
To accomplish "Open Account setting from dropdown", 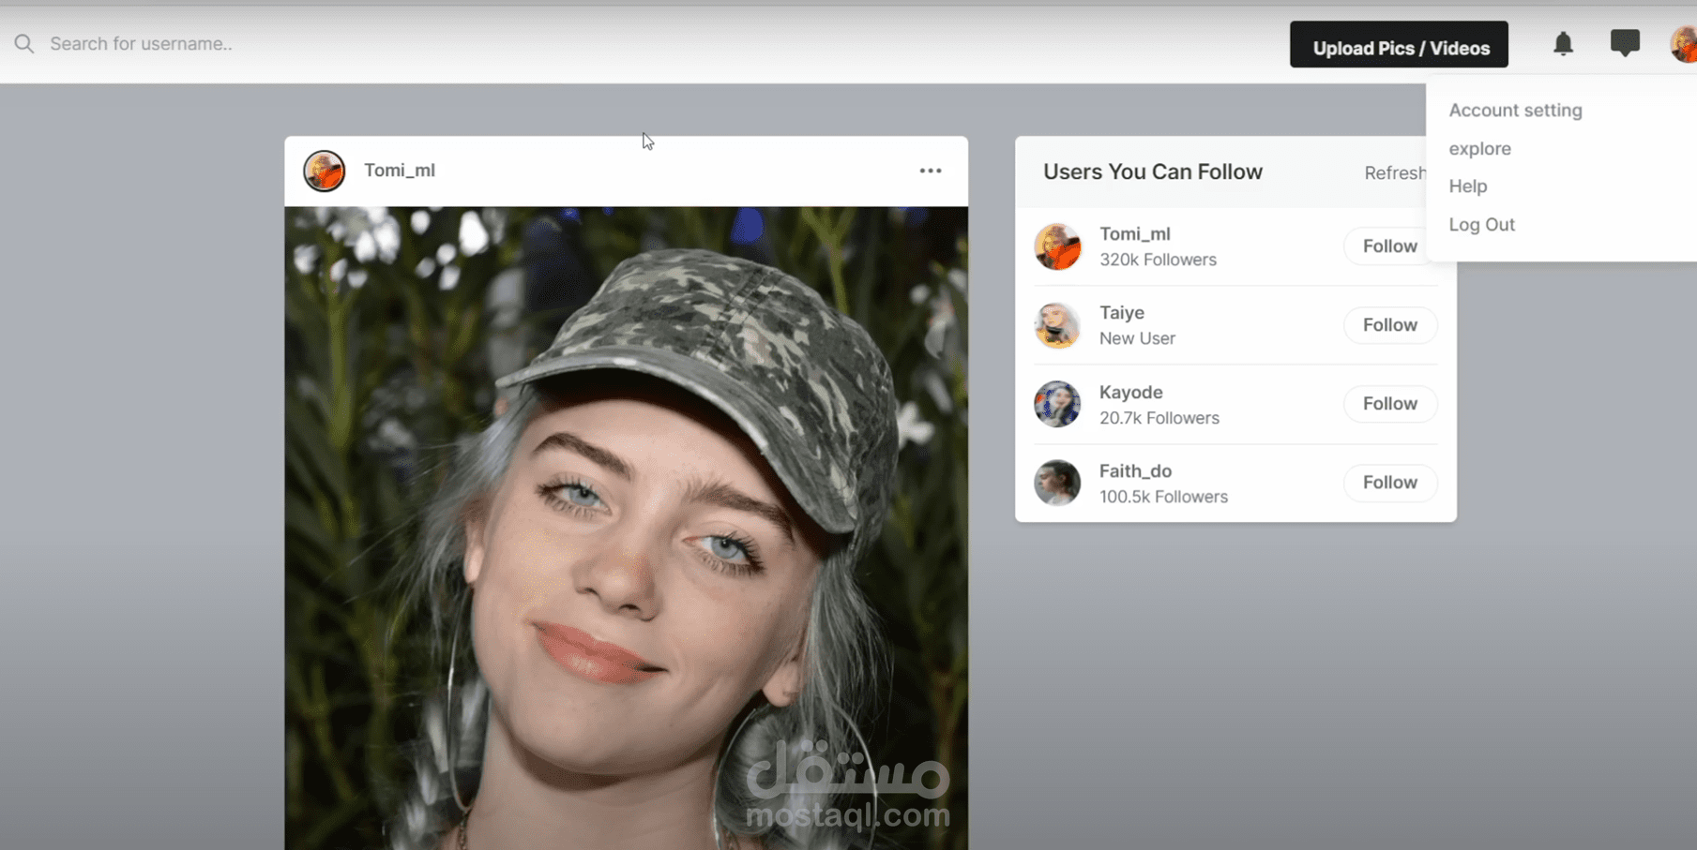I will pyautogui.click(x=1515, y=110).
